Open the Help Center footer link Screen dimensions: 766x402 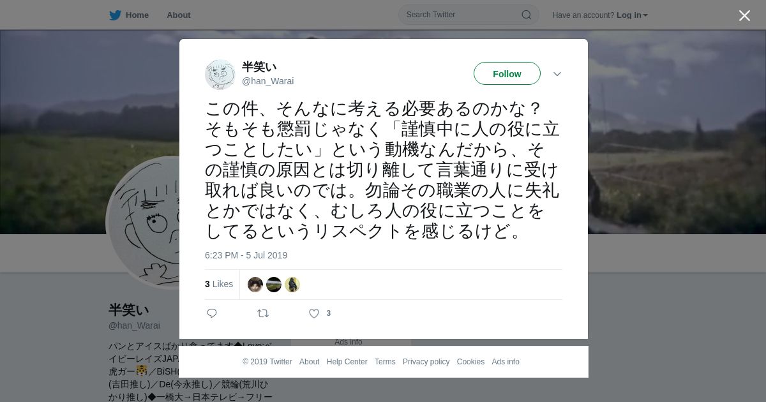click(347, 362)
